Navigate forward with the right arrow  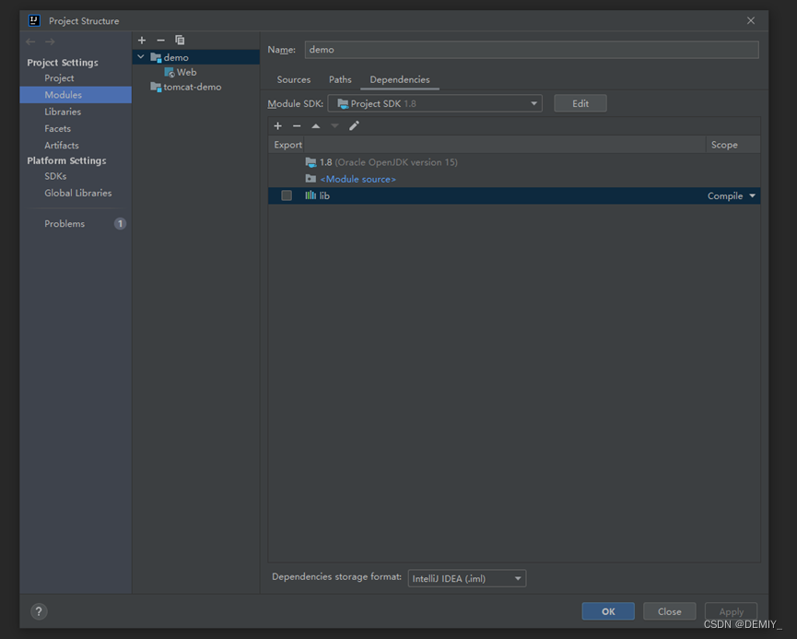(50, 41)
